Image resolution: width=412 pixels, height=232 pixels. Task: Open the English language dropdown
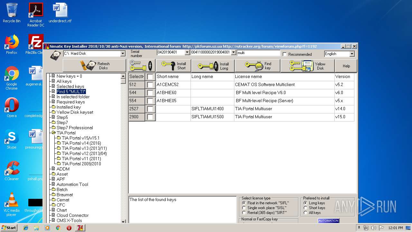coord(352,54)
